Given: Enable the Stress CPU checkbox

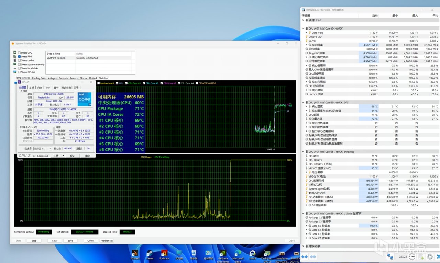Looking at the screenshot, I should click(x=20, y=53).
